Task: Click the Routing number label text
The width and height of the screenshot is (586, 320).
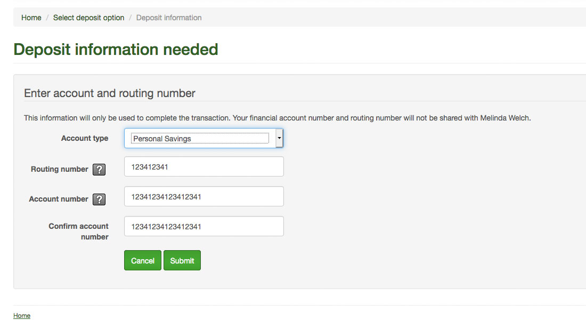Action: (x=60, y=169)
